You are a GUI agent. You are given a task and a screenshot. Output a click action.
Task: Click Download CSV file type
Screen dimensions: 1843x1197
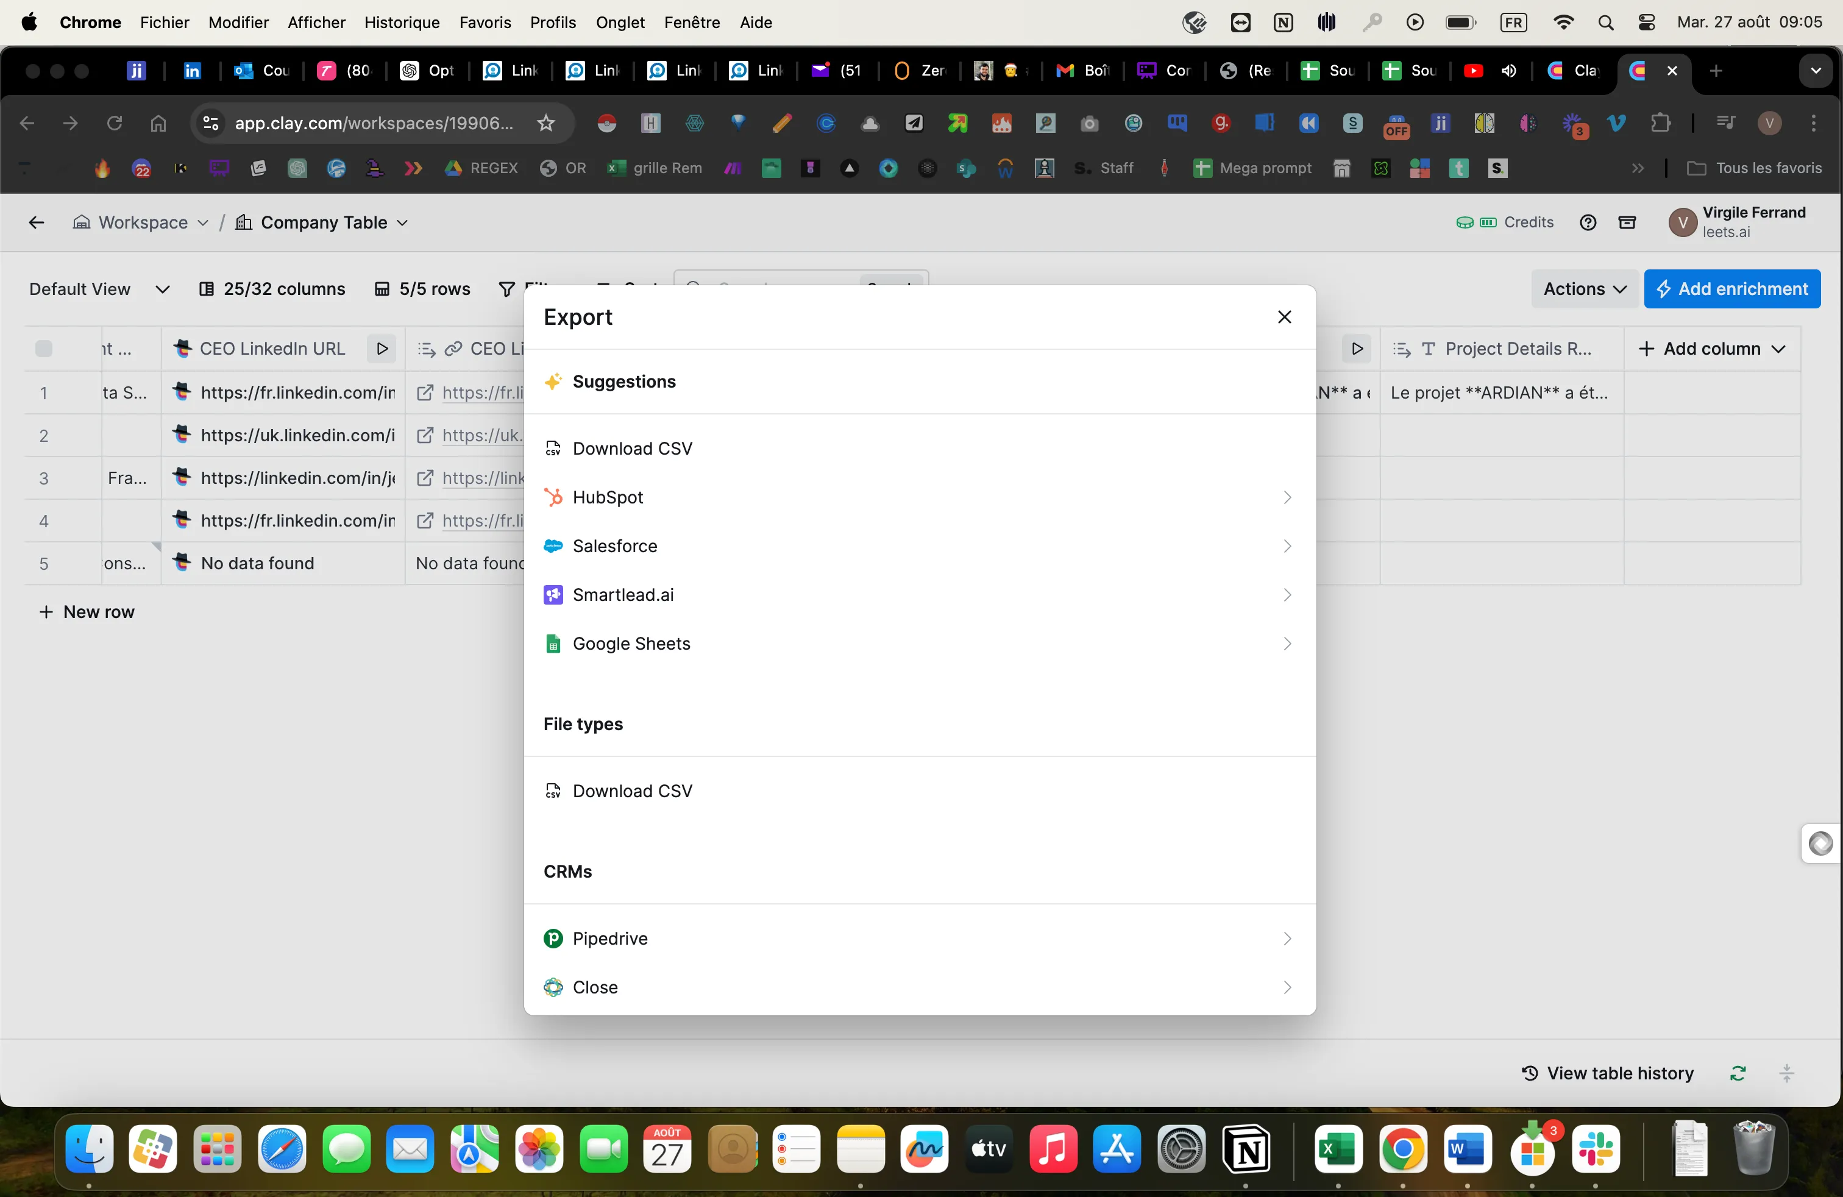(x=633, y=790)
